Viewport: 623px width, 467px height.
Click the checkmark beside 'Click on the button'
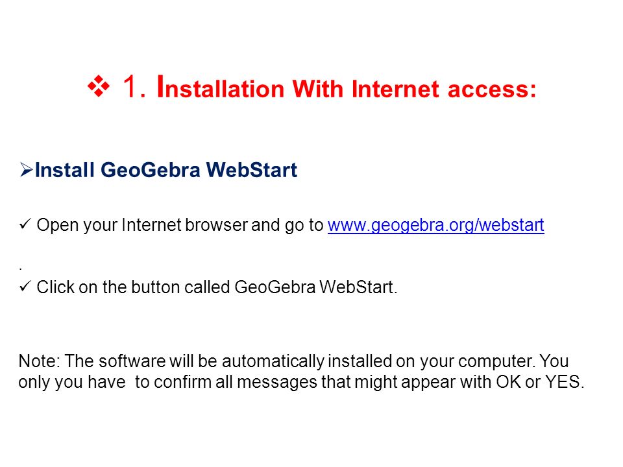coord(25,286)
